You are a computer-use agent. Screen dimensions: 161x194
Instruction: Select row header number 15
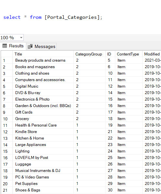pos(7,151)
